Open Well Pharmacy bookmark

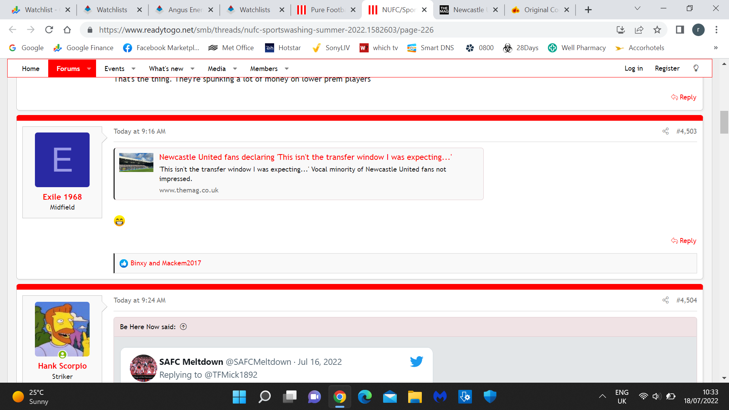coord(577,48)
